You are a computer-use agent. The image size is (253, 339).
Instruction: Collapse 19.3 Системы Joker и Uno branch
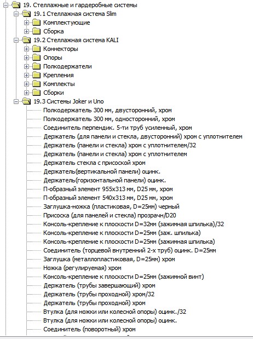coord(16,101)
